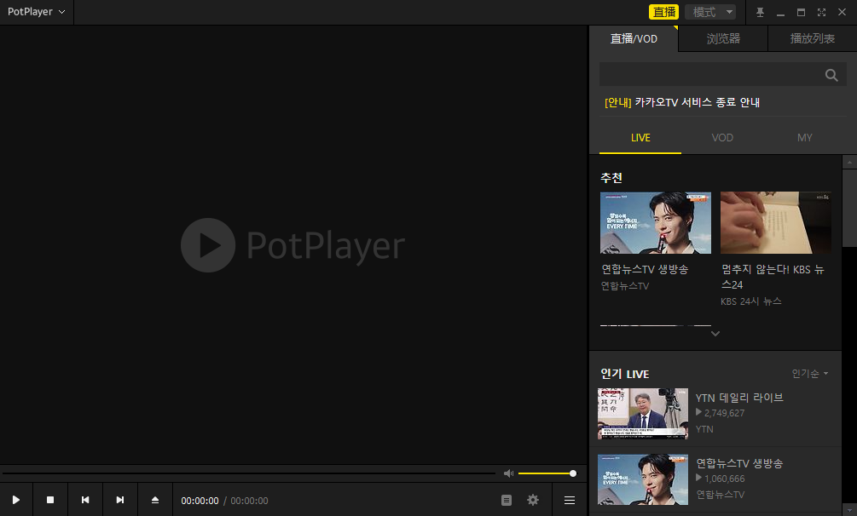The image size is (857, 516).
Task: Click the search magnifier in the live panel
Action: click(x=831, y=75)
